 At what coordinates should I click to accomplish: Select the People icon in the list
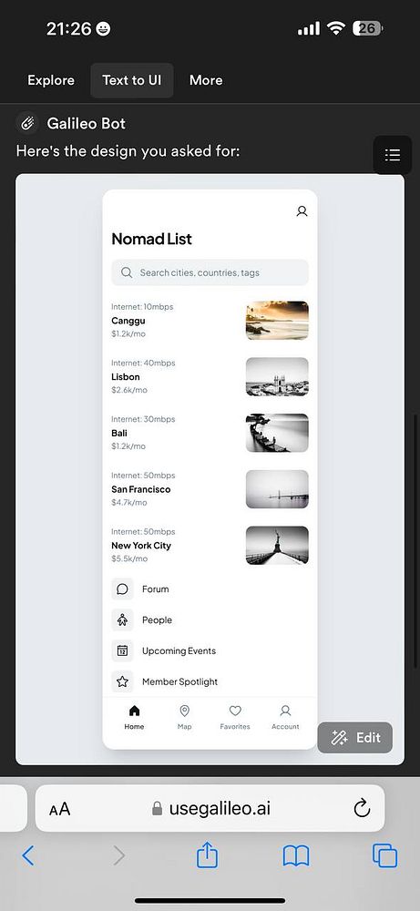click(122, 619)
